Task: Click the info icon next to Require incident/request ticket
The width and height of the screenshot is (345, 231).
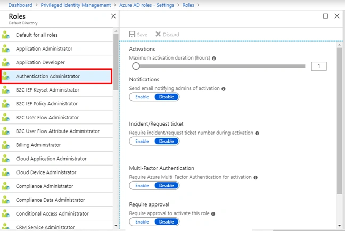Action: pos(257,133)
